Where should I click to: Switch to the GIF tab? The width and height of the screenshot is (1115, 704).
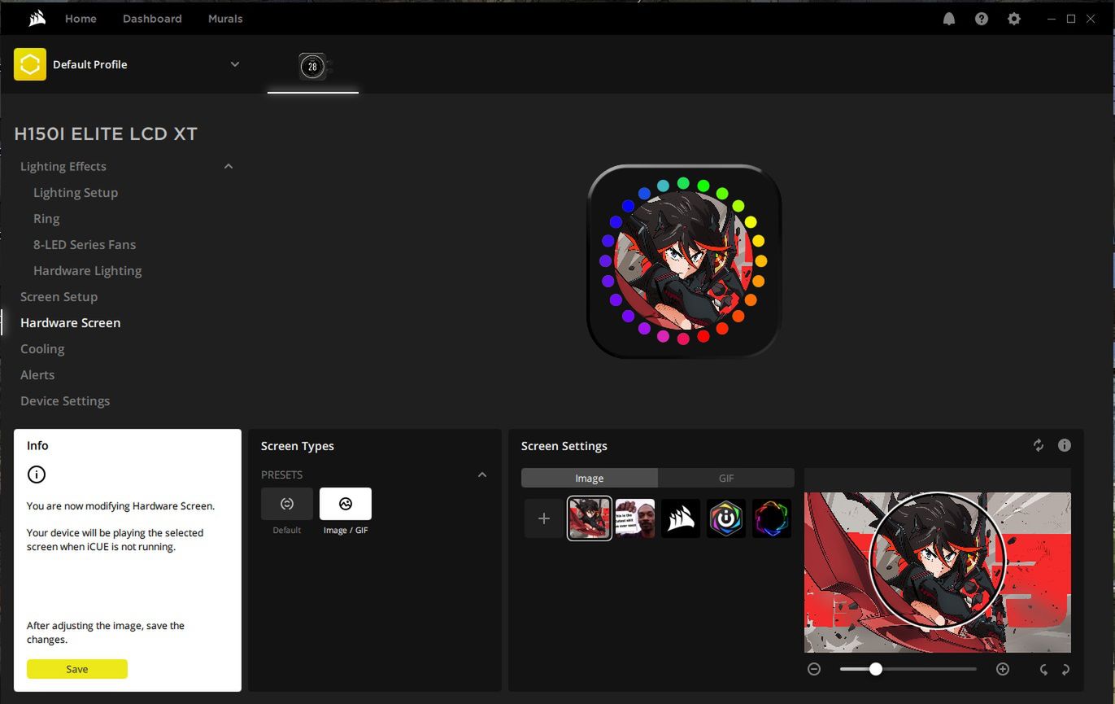(x=726, y=478)
